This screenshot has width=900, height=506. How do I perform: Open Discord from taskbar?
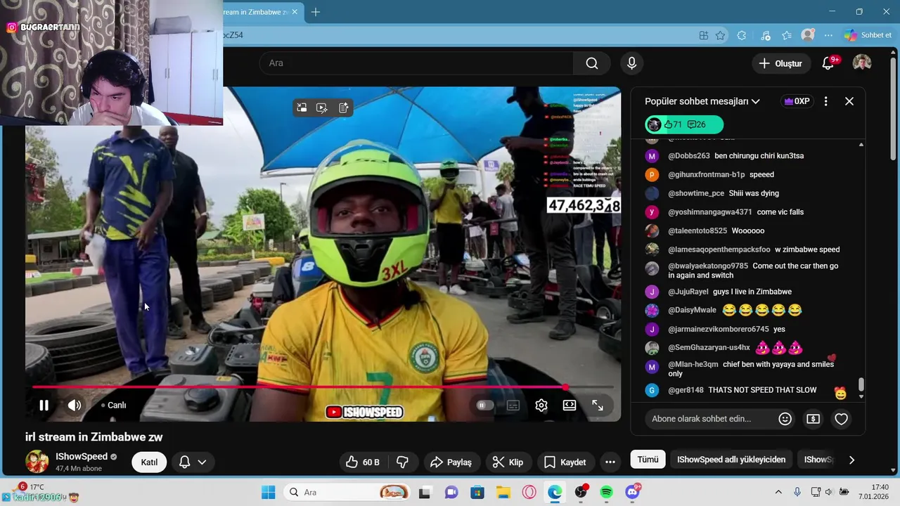[x=633, y=492]
